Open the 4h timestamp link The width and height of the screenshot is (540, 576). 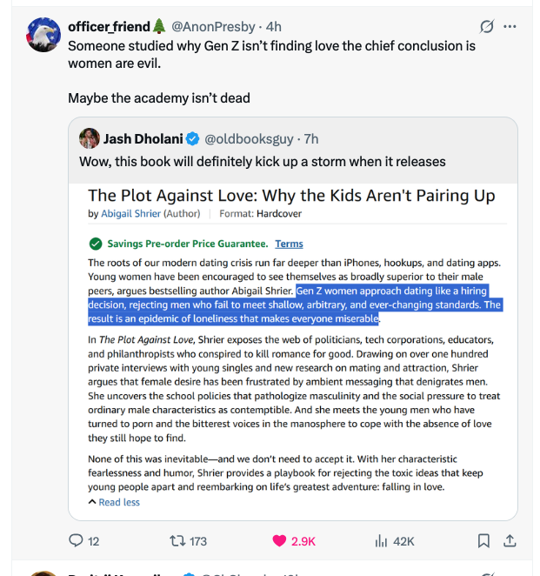(274, 26)
